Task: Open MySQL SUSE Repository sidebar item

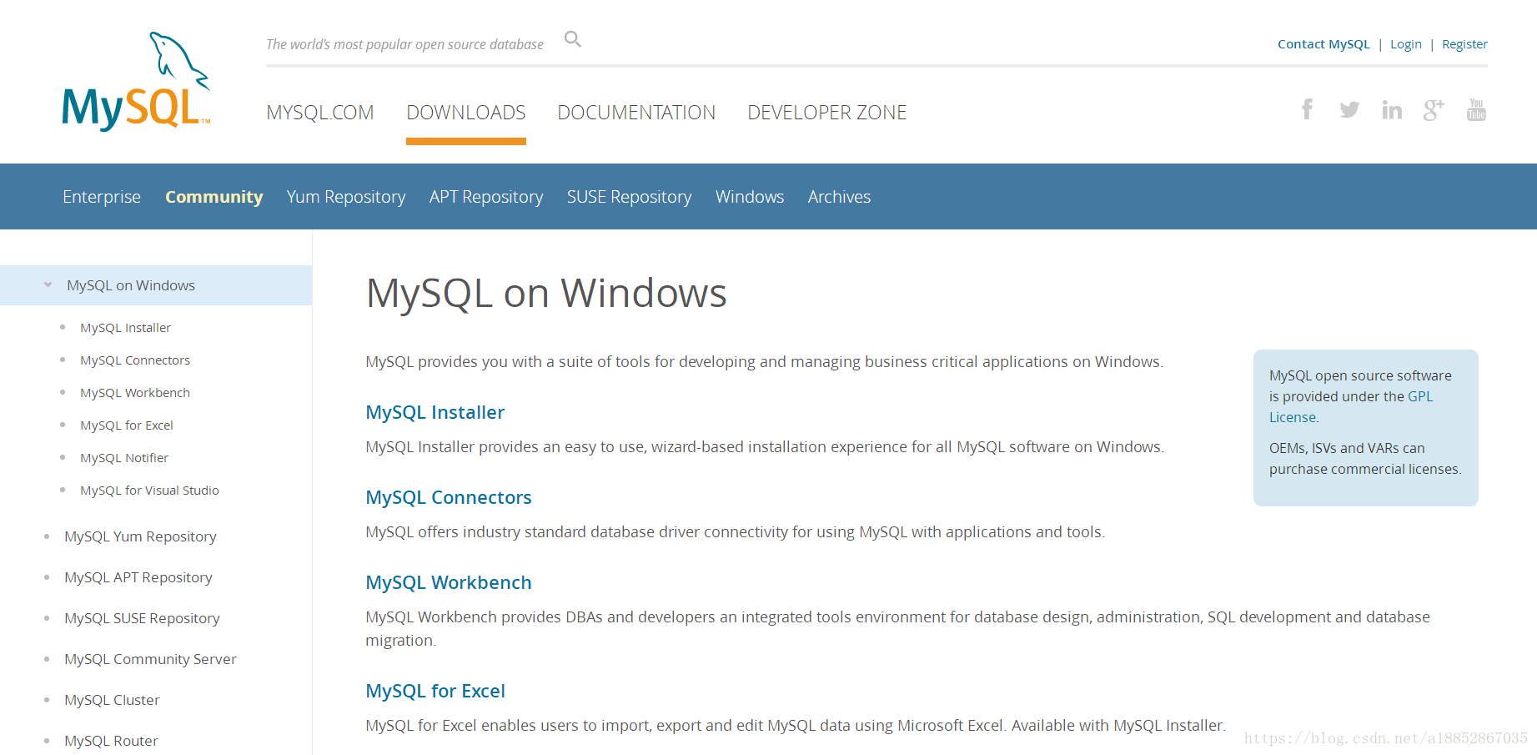Action: tap(142, 618)
